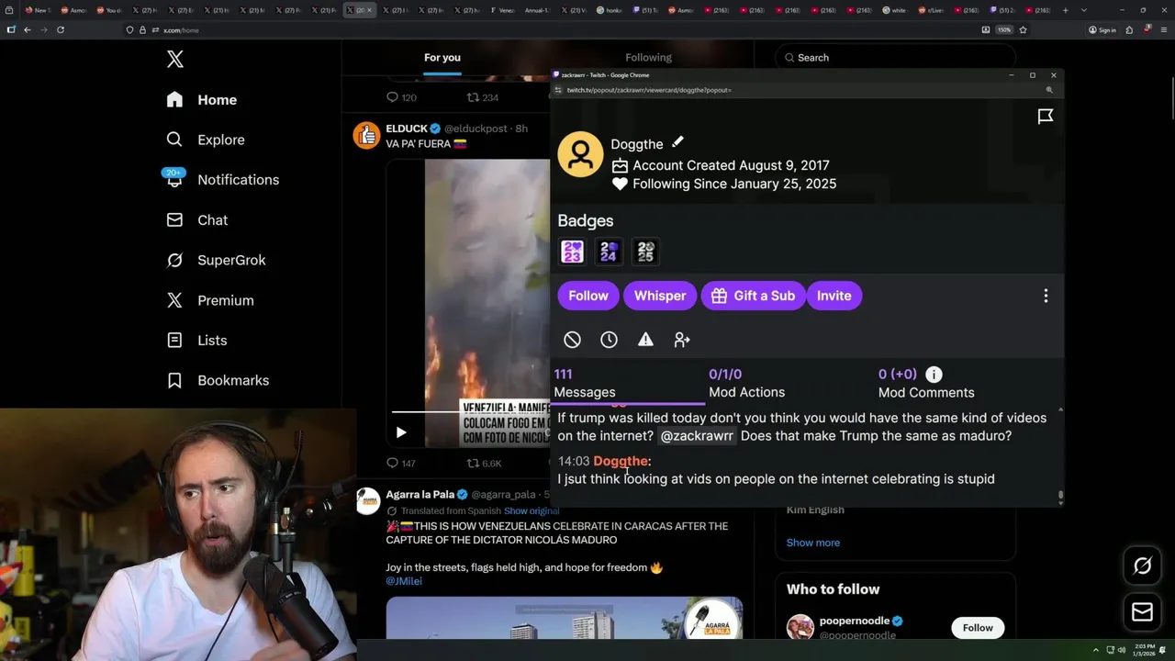
Task: Edit Doggthe nickname with pencil icon
Action: pos(677,142)
